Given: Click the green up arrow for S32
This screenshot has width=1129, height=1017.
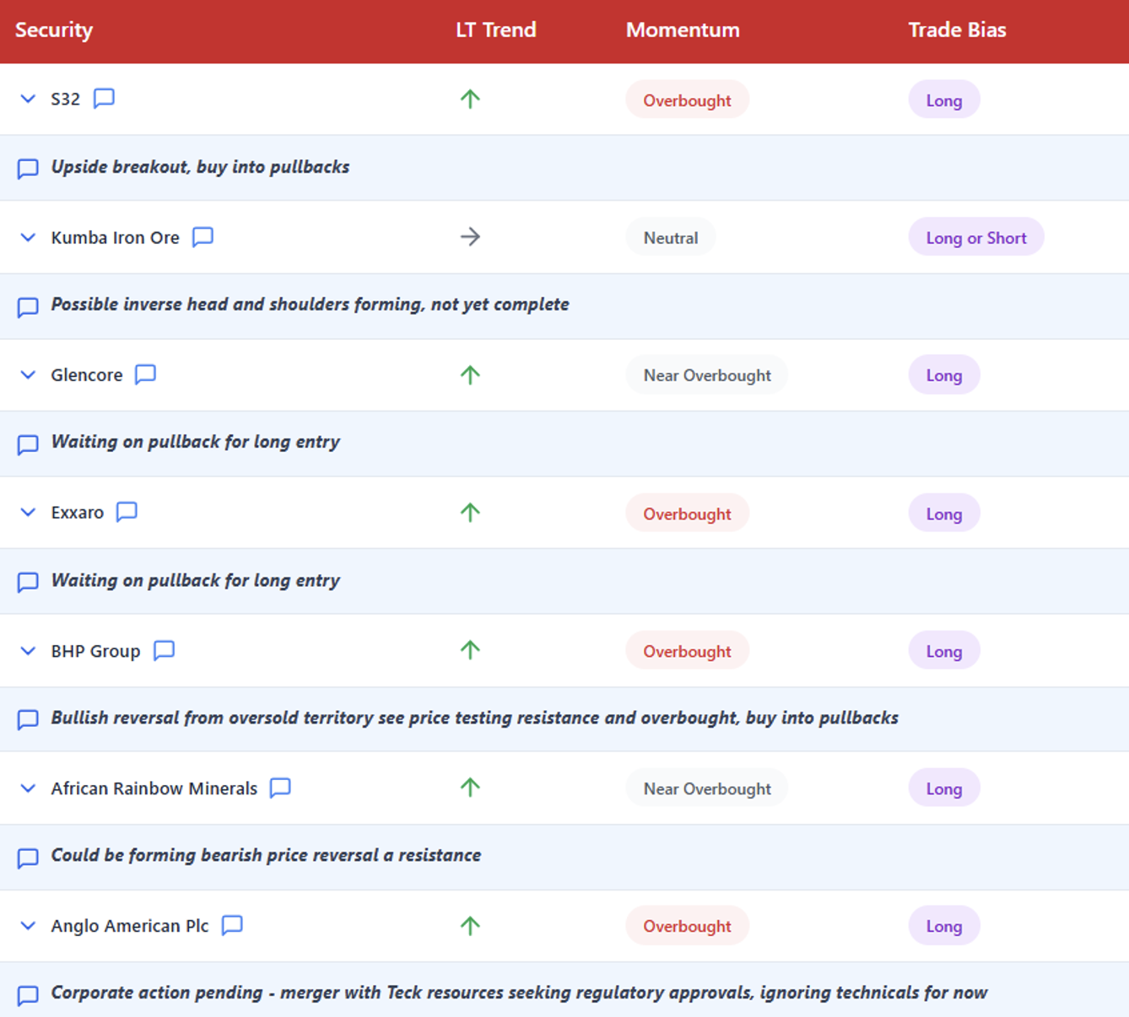Looking at the screenshot, I should [x=470, y=100].
